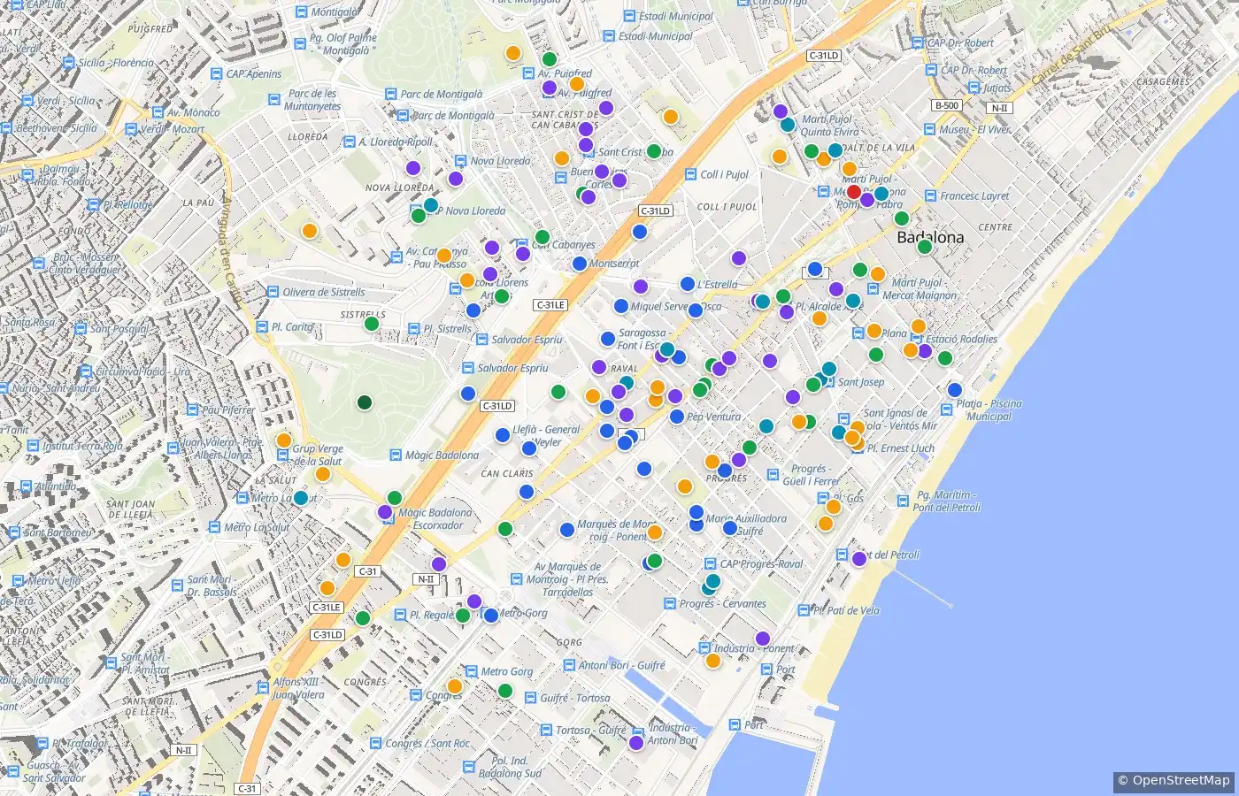Select the Guifré - Tortosa bus stop icon

tap(531, 698)
